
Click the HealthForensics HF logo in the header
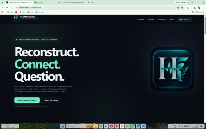click(16, 17)
